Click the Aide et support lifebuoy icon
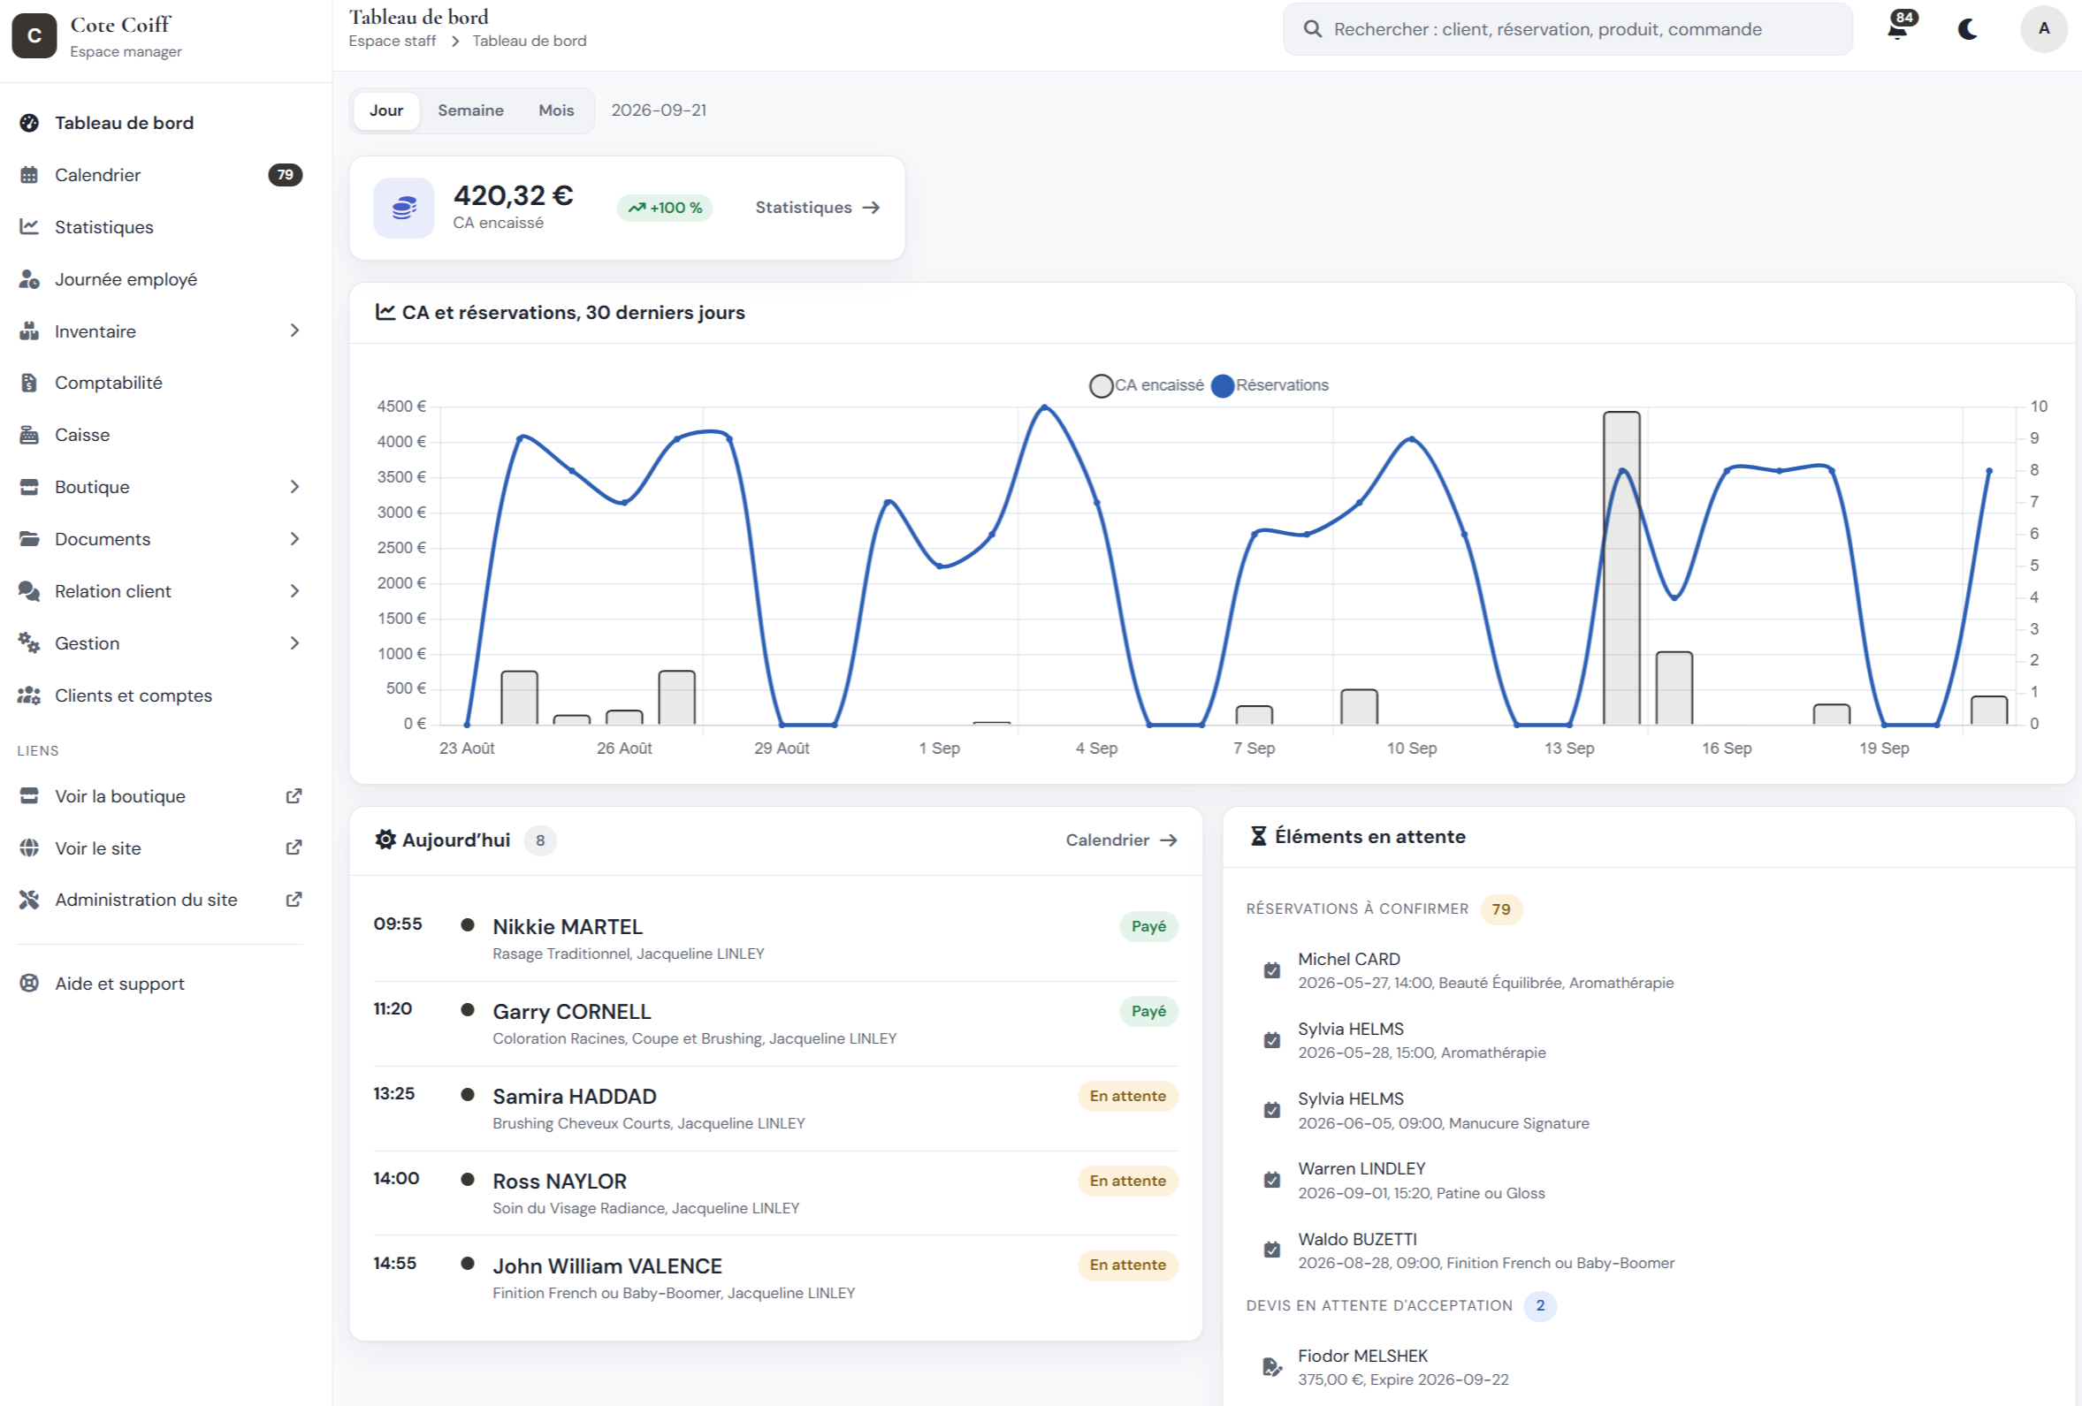The image size is (2082, 1406). pos(29,984)
